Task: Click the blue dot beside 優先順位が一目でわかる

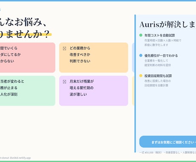Action: pyautogui.click(x=141, y=55)
